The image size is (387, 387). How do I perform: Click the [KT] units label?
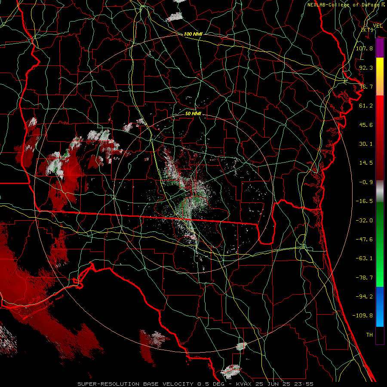pyautogui.click(x=367, y=30)
